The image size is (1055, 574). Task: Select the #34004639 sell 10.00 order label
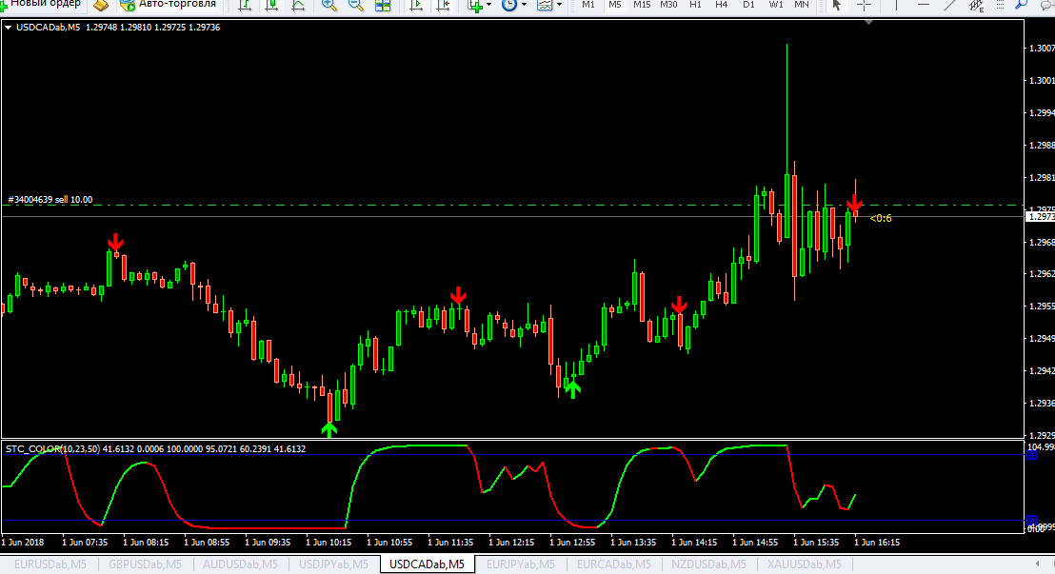tap(50, 200)
